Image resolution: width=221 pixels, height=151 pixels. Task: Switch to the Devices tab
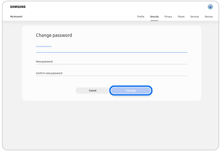(x=209, y=17)
